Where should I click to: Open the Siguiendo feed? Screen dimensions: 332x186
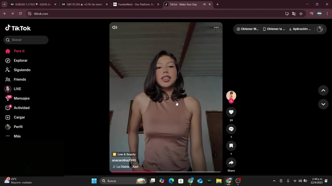pos(22,70)
